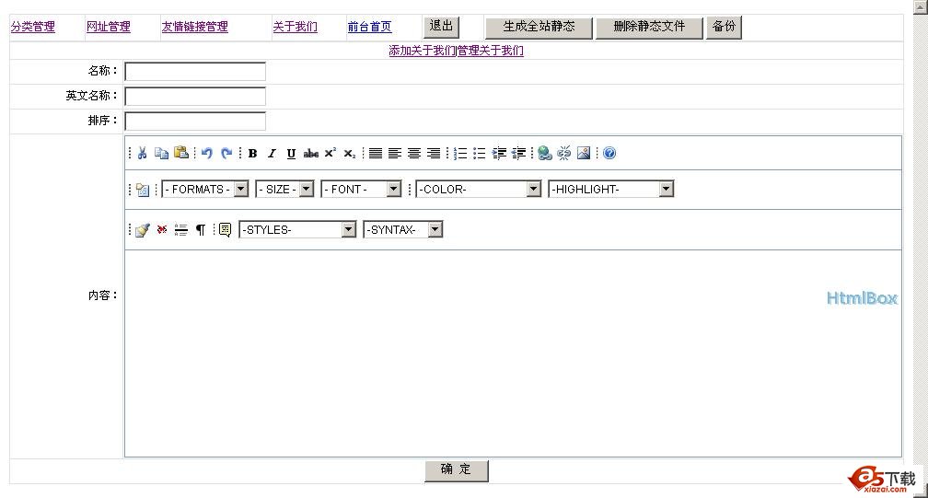Image resolution: width=928 pixels, height=498 pixels.
Task: Open the editor help icon
Action: coord(609,154)
